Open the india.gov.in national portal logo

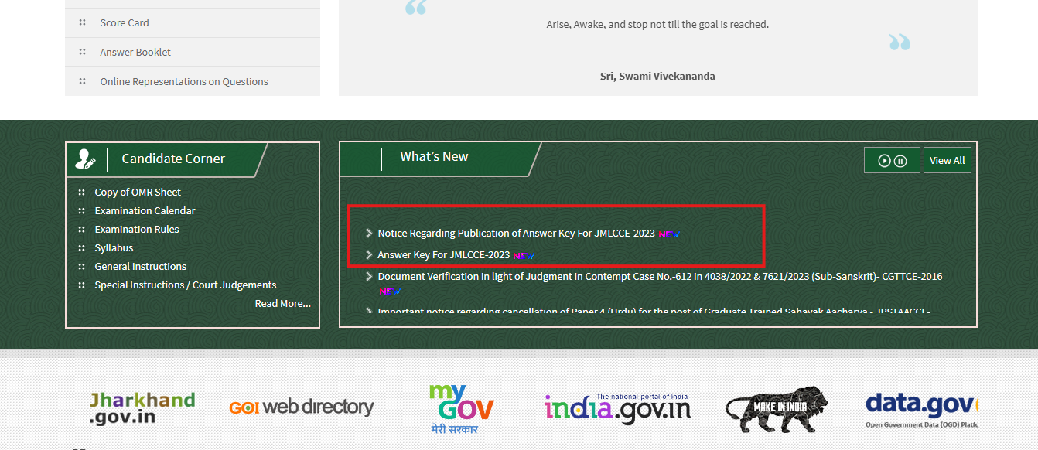pyautogui.click(x=616, y=406)
